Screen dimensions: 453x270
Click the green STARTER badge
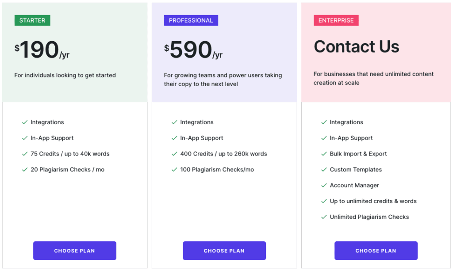(x=32, y=20)
